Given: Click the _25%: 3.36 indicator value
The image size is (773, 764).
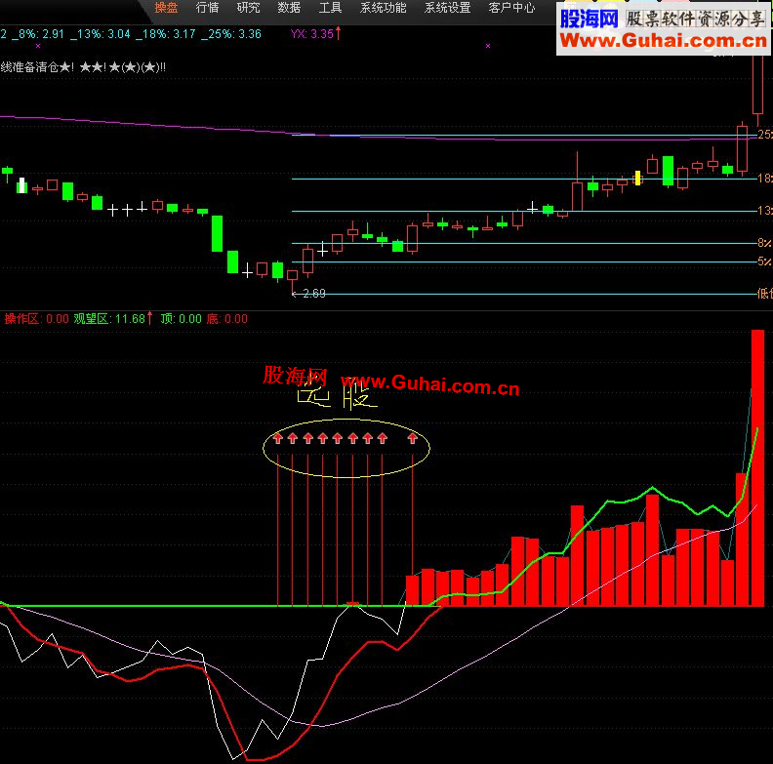Looking at the screenshot, I should (x=231, y=34).
